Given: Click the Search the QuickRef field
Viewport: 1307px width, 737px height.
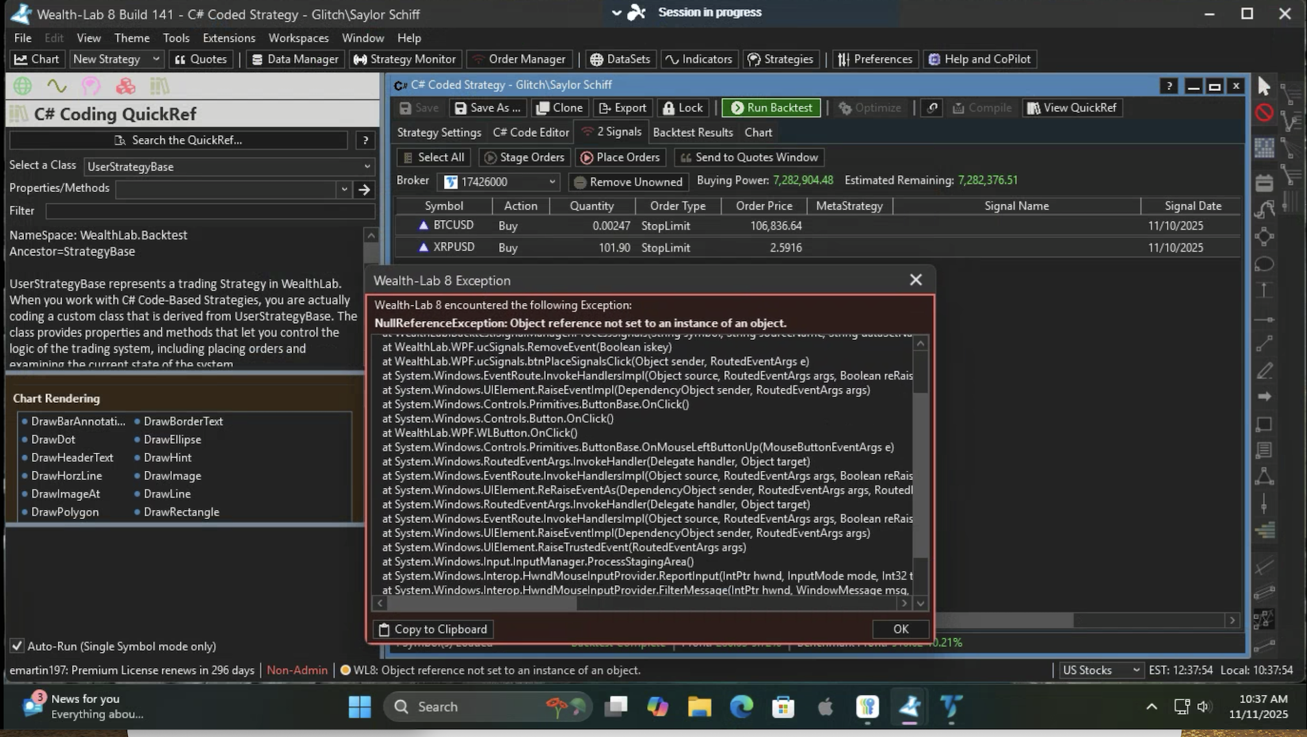Looking at the screenshot, I should 179,140.
